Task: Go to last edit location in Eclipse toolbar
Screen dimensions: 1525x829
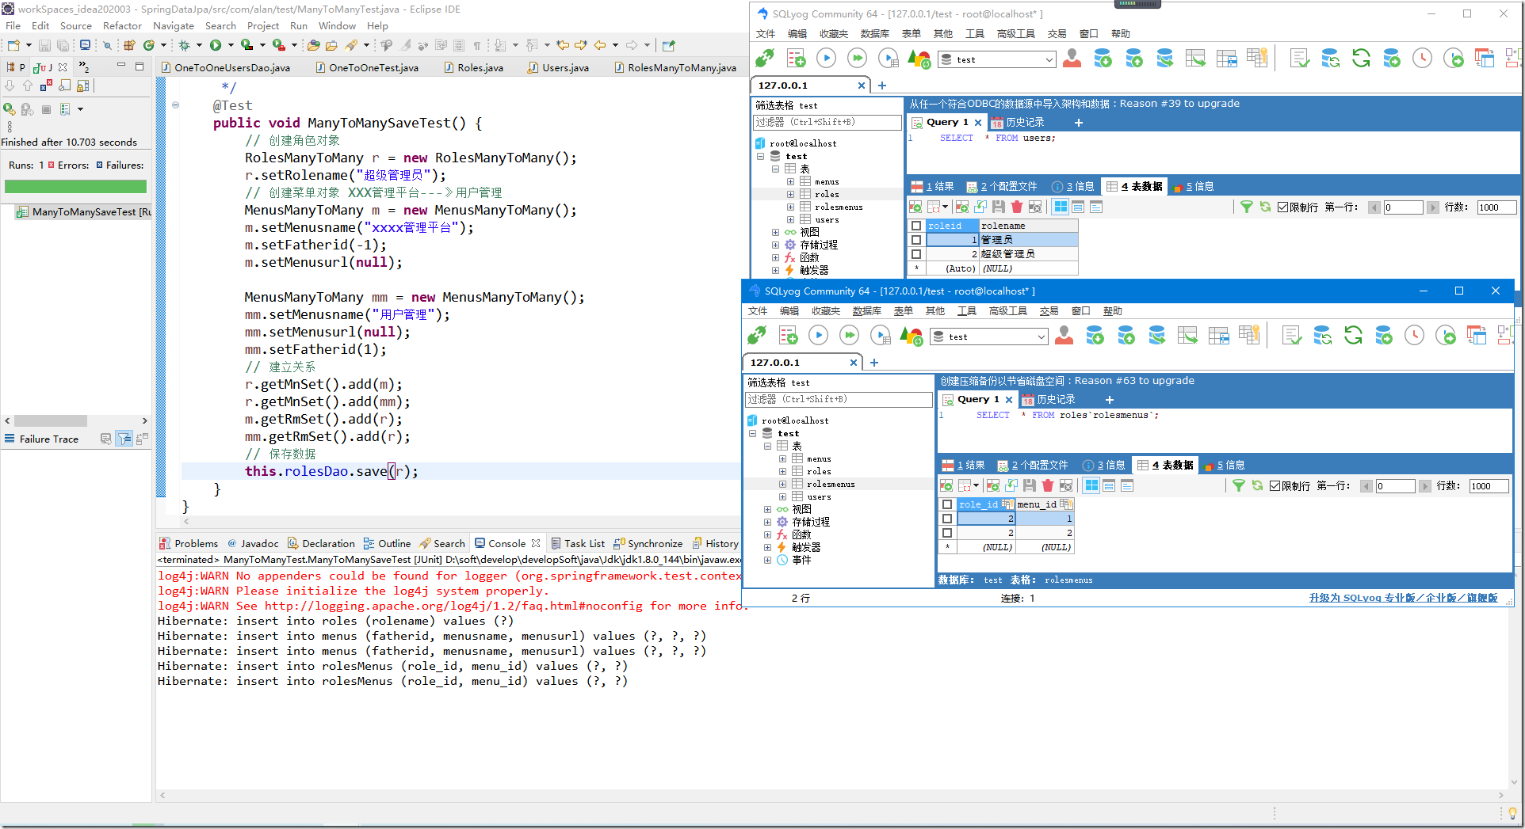Action: pos(563,45)
